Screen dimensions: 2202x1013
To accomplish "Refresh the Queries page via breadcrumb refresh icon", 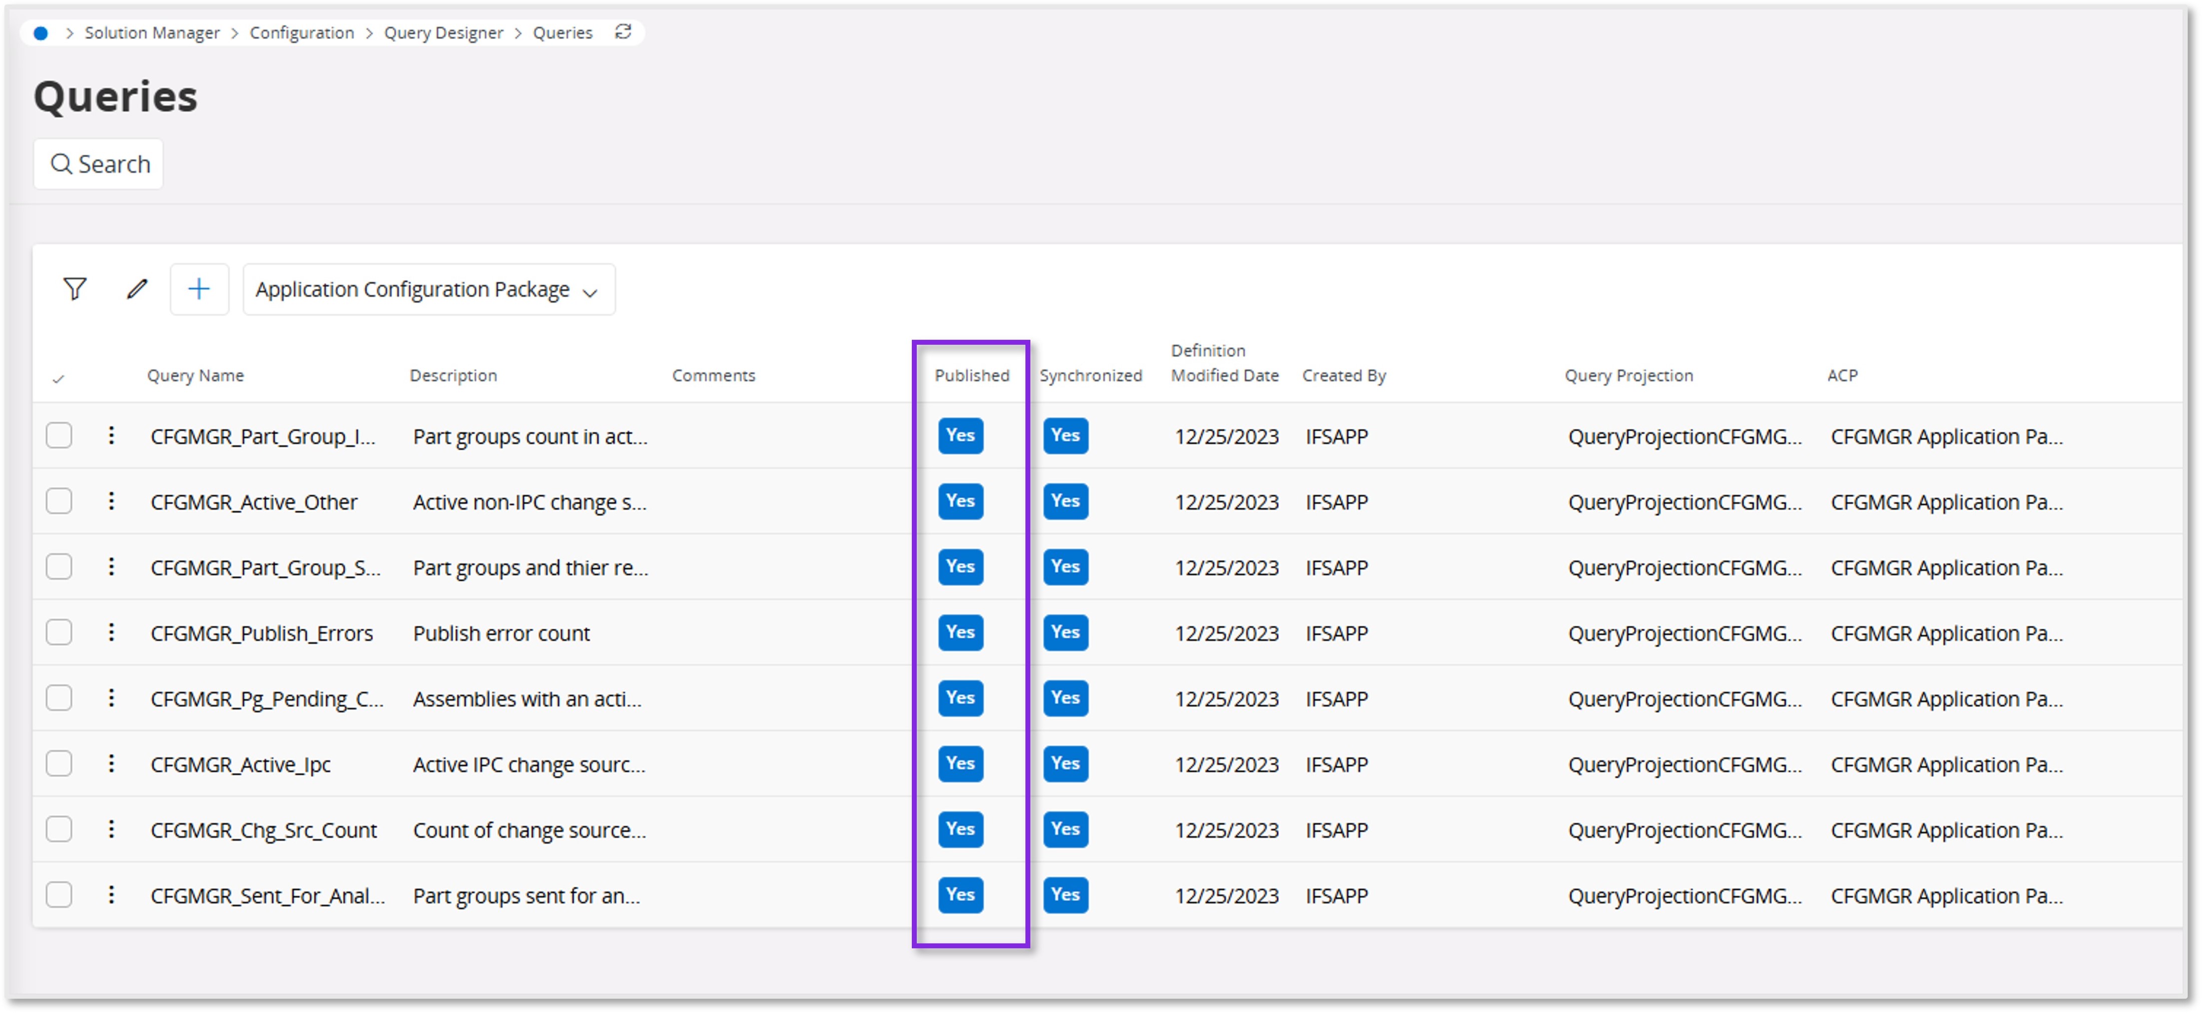I will click(623, 32).
